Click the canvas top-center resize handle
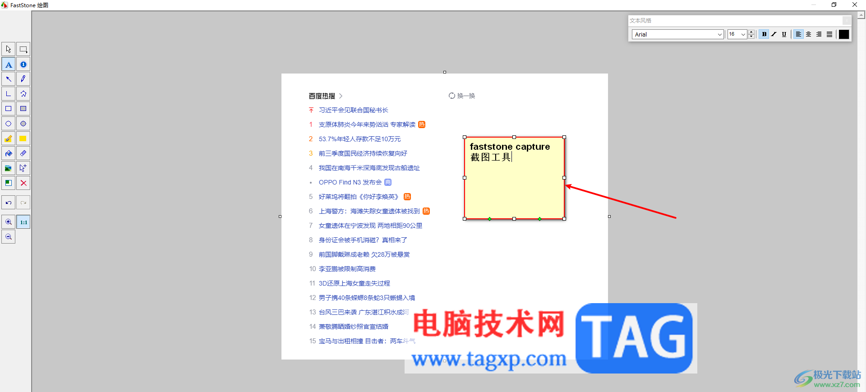This screenshot has width=866, height=392. (x=445, y=72)
